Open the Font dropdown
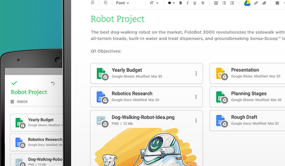Image resolution: width=285 pixels, height=166 pixels. pos(122,3)
